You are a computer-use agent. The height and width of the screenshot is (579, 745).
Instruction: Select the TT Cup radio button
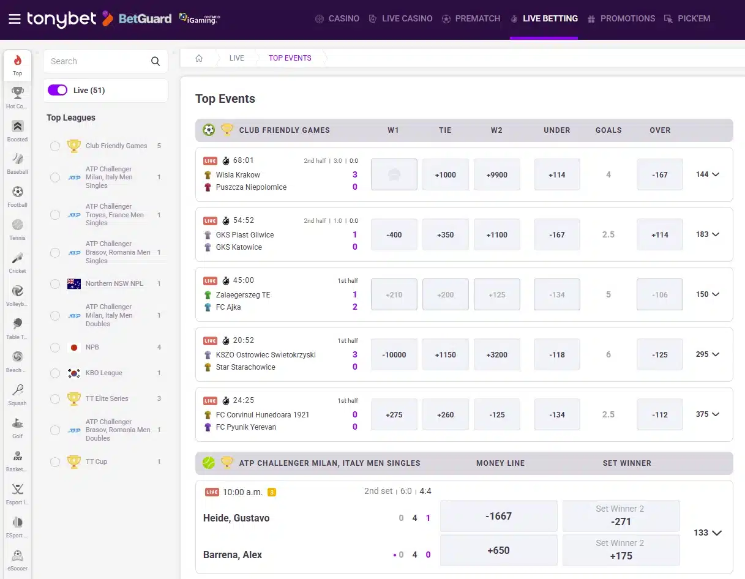pyautogui.click(x=55, y=461)
